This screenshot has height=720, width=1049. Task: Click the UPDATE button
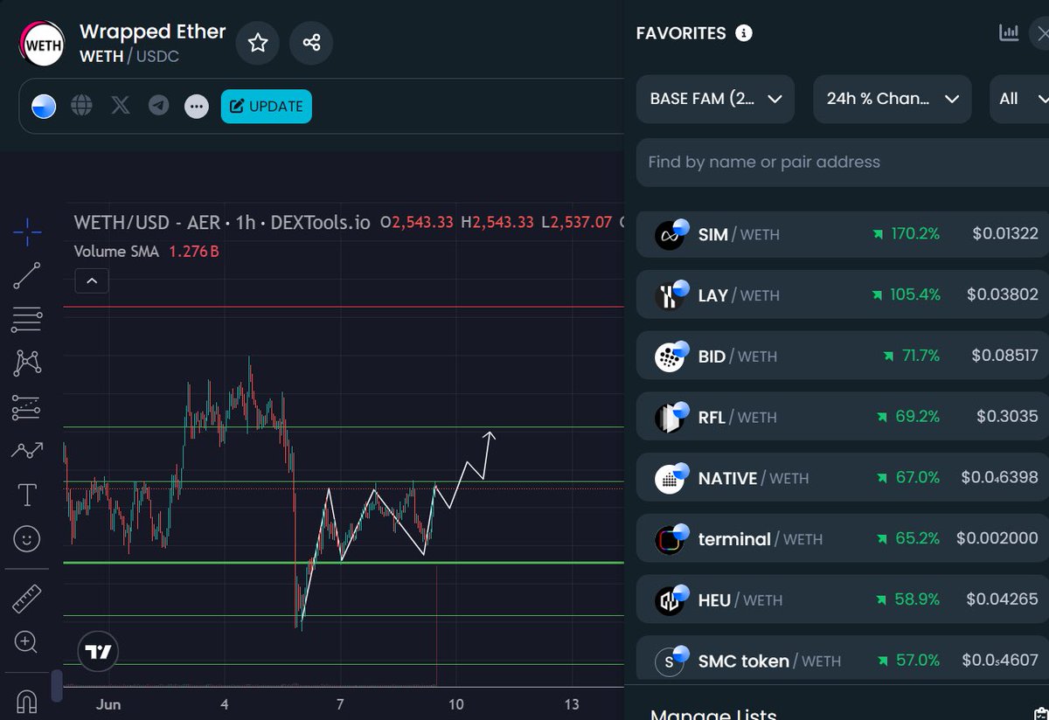click(x=267, y=107)
